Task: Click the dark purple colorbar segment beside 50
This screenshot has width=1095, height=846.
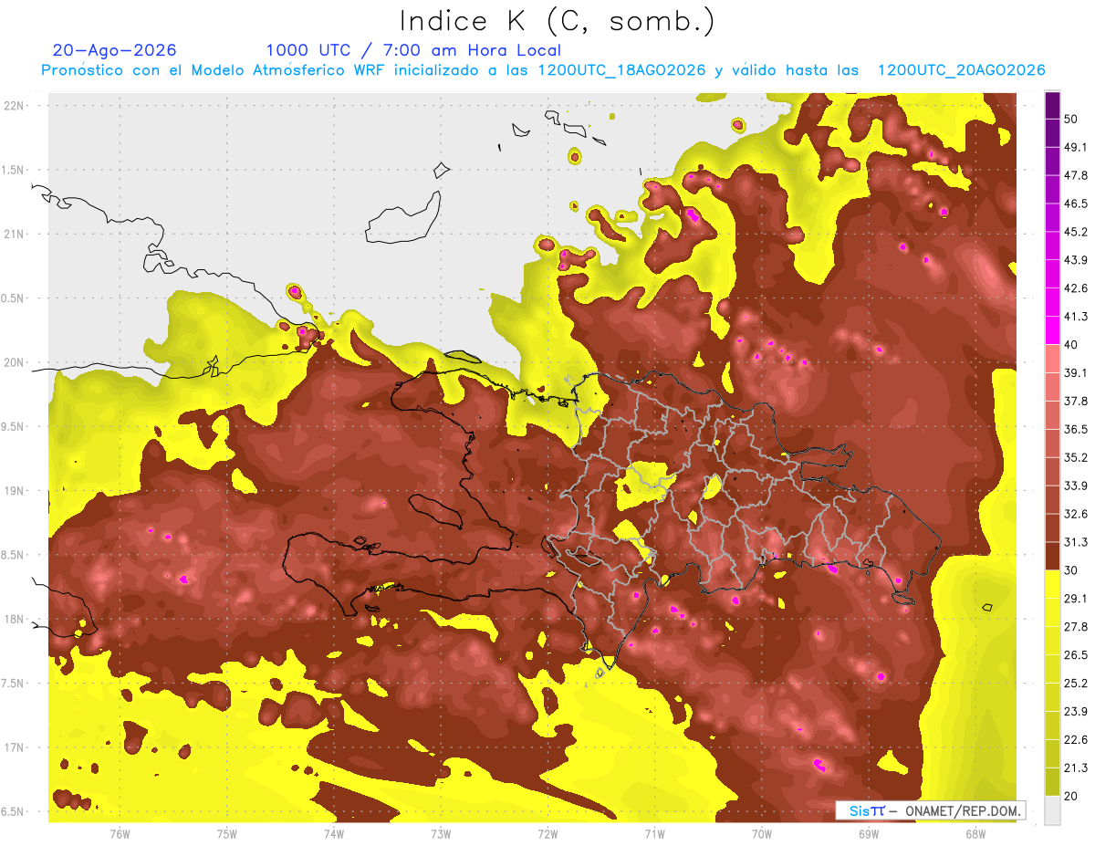Action: [x=1052, y=107]
